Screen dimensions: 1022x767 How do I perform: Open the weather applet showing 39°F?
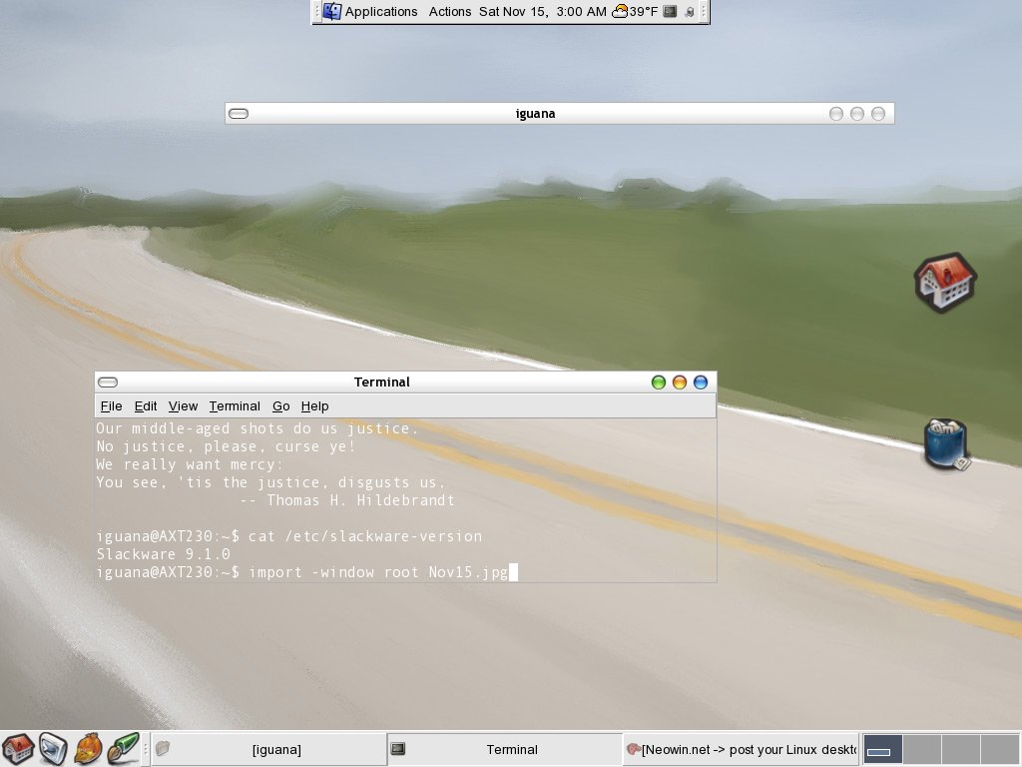635,12
